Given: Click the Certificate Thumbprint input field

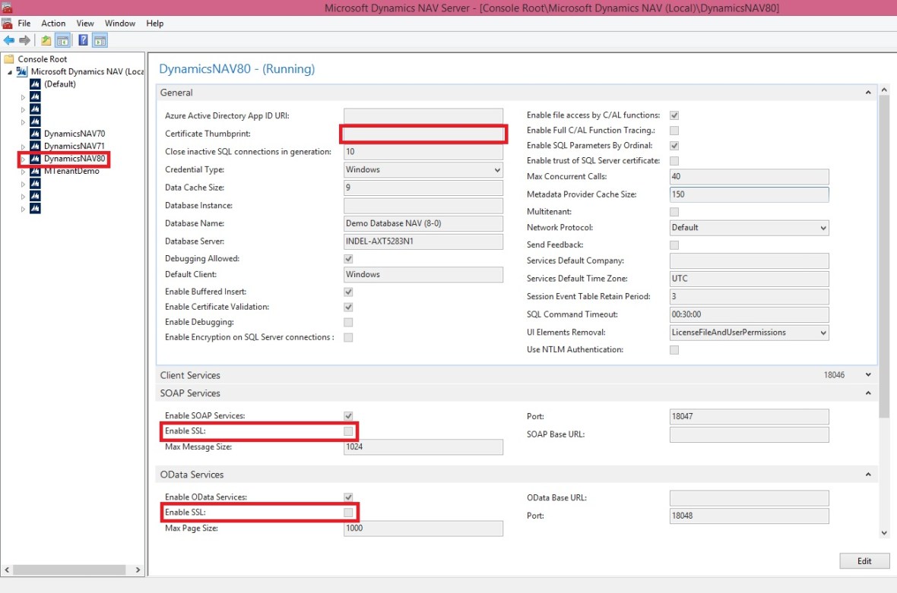Looking at the screenshot, I should [423, 134].
